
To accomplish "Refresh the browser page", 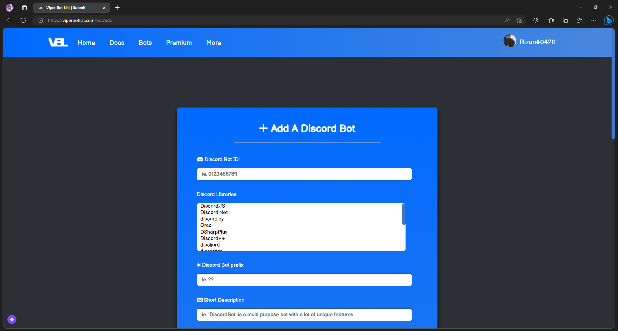I will pos(23,20).
